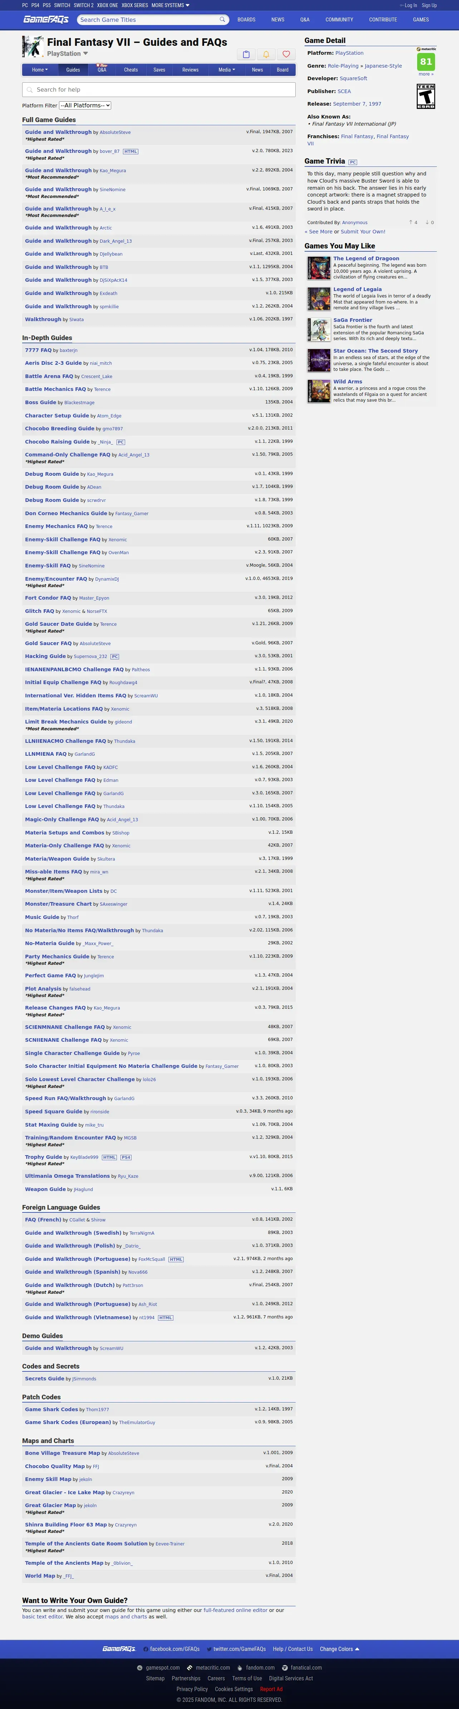Open the game's News tab
The image size is (459, 1709).
[x=257, y=70]
